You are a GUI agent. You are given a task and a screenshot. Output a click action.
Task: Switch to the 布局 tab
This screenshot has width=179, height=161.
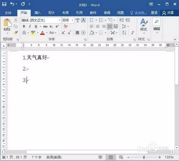[66, 13]
